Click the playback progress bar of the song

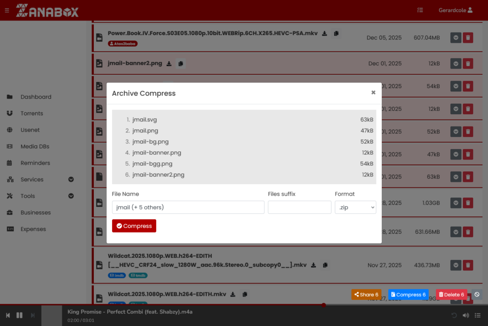(238, 305)
